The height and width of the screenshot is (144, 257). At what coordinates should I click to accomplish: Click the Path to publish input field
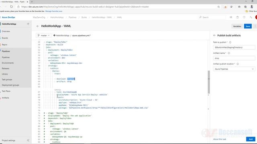tap(234, 47)
